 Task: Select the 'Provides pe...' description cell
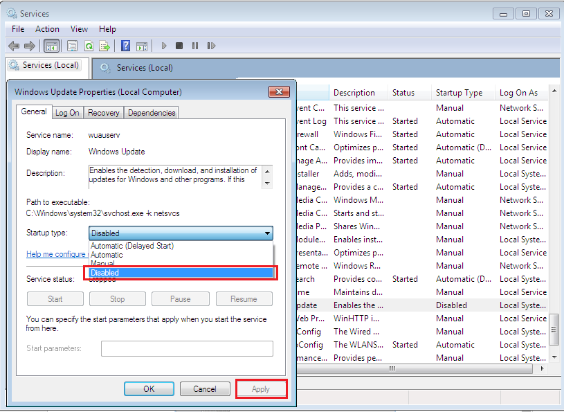click(358, 358)
